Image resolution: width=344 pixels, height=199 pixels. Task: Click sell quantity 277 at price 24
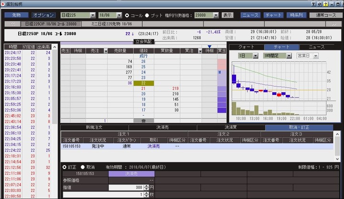(x=120, y=73)
